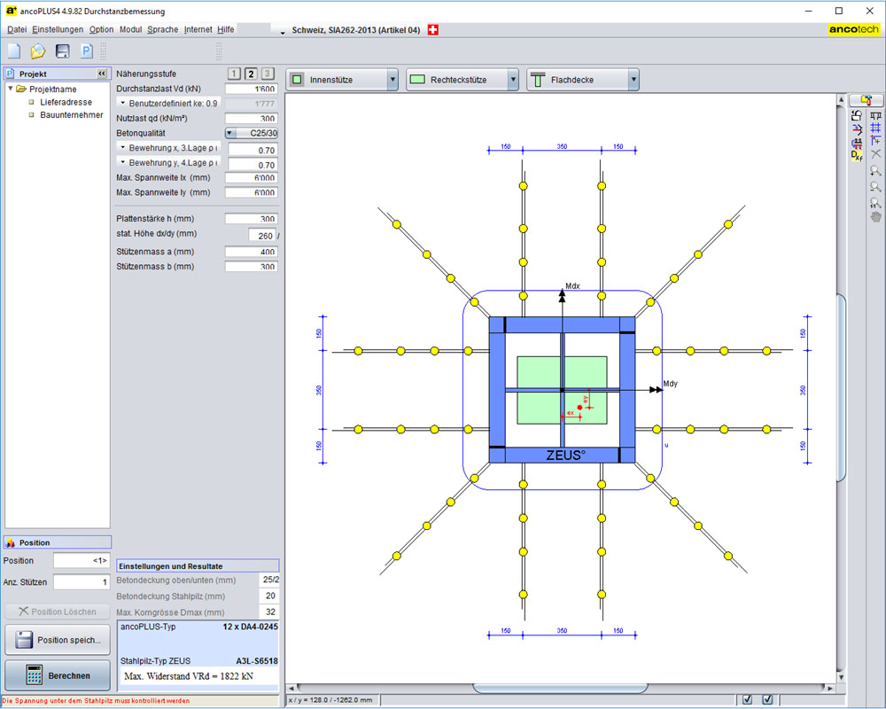
Task: Save using the floppy disk icon
Action: [63, 51]
